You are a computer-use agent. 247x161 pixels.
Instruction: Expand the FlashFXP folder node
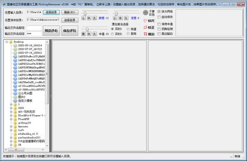coord(11,119)
